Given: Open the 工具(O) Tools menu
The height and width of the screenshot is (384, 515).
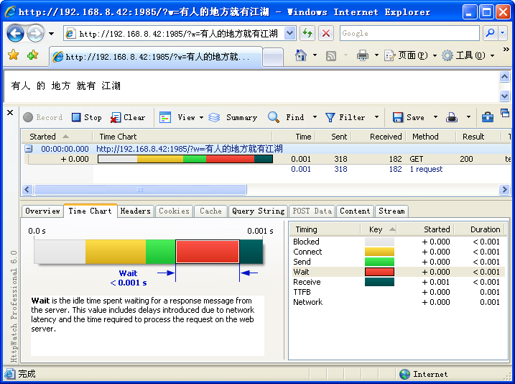Looking at the screenshot, I should [468, 55].
